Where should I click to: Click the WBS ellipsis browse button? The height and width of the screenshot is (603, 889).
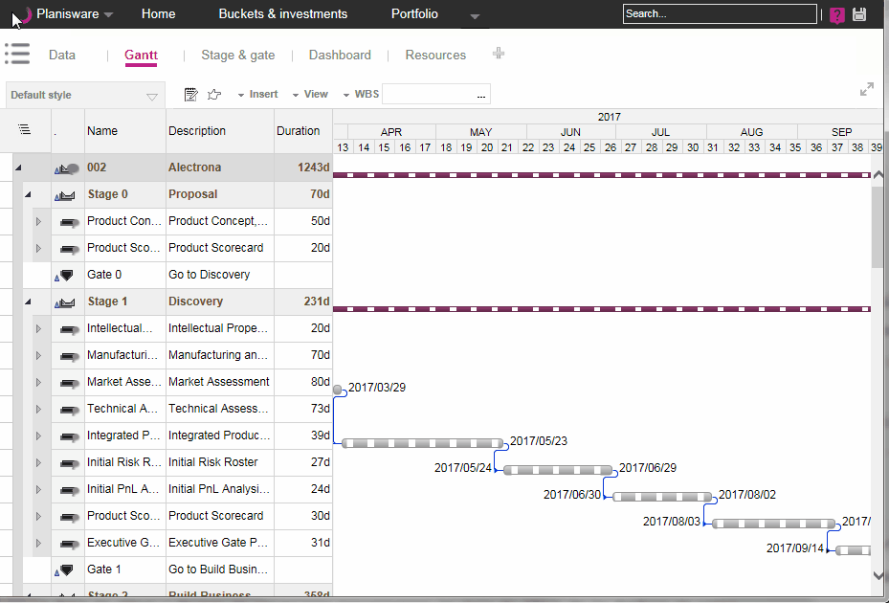pos(481,96)
